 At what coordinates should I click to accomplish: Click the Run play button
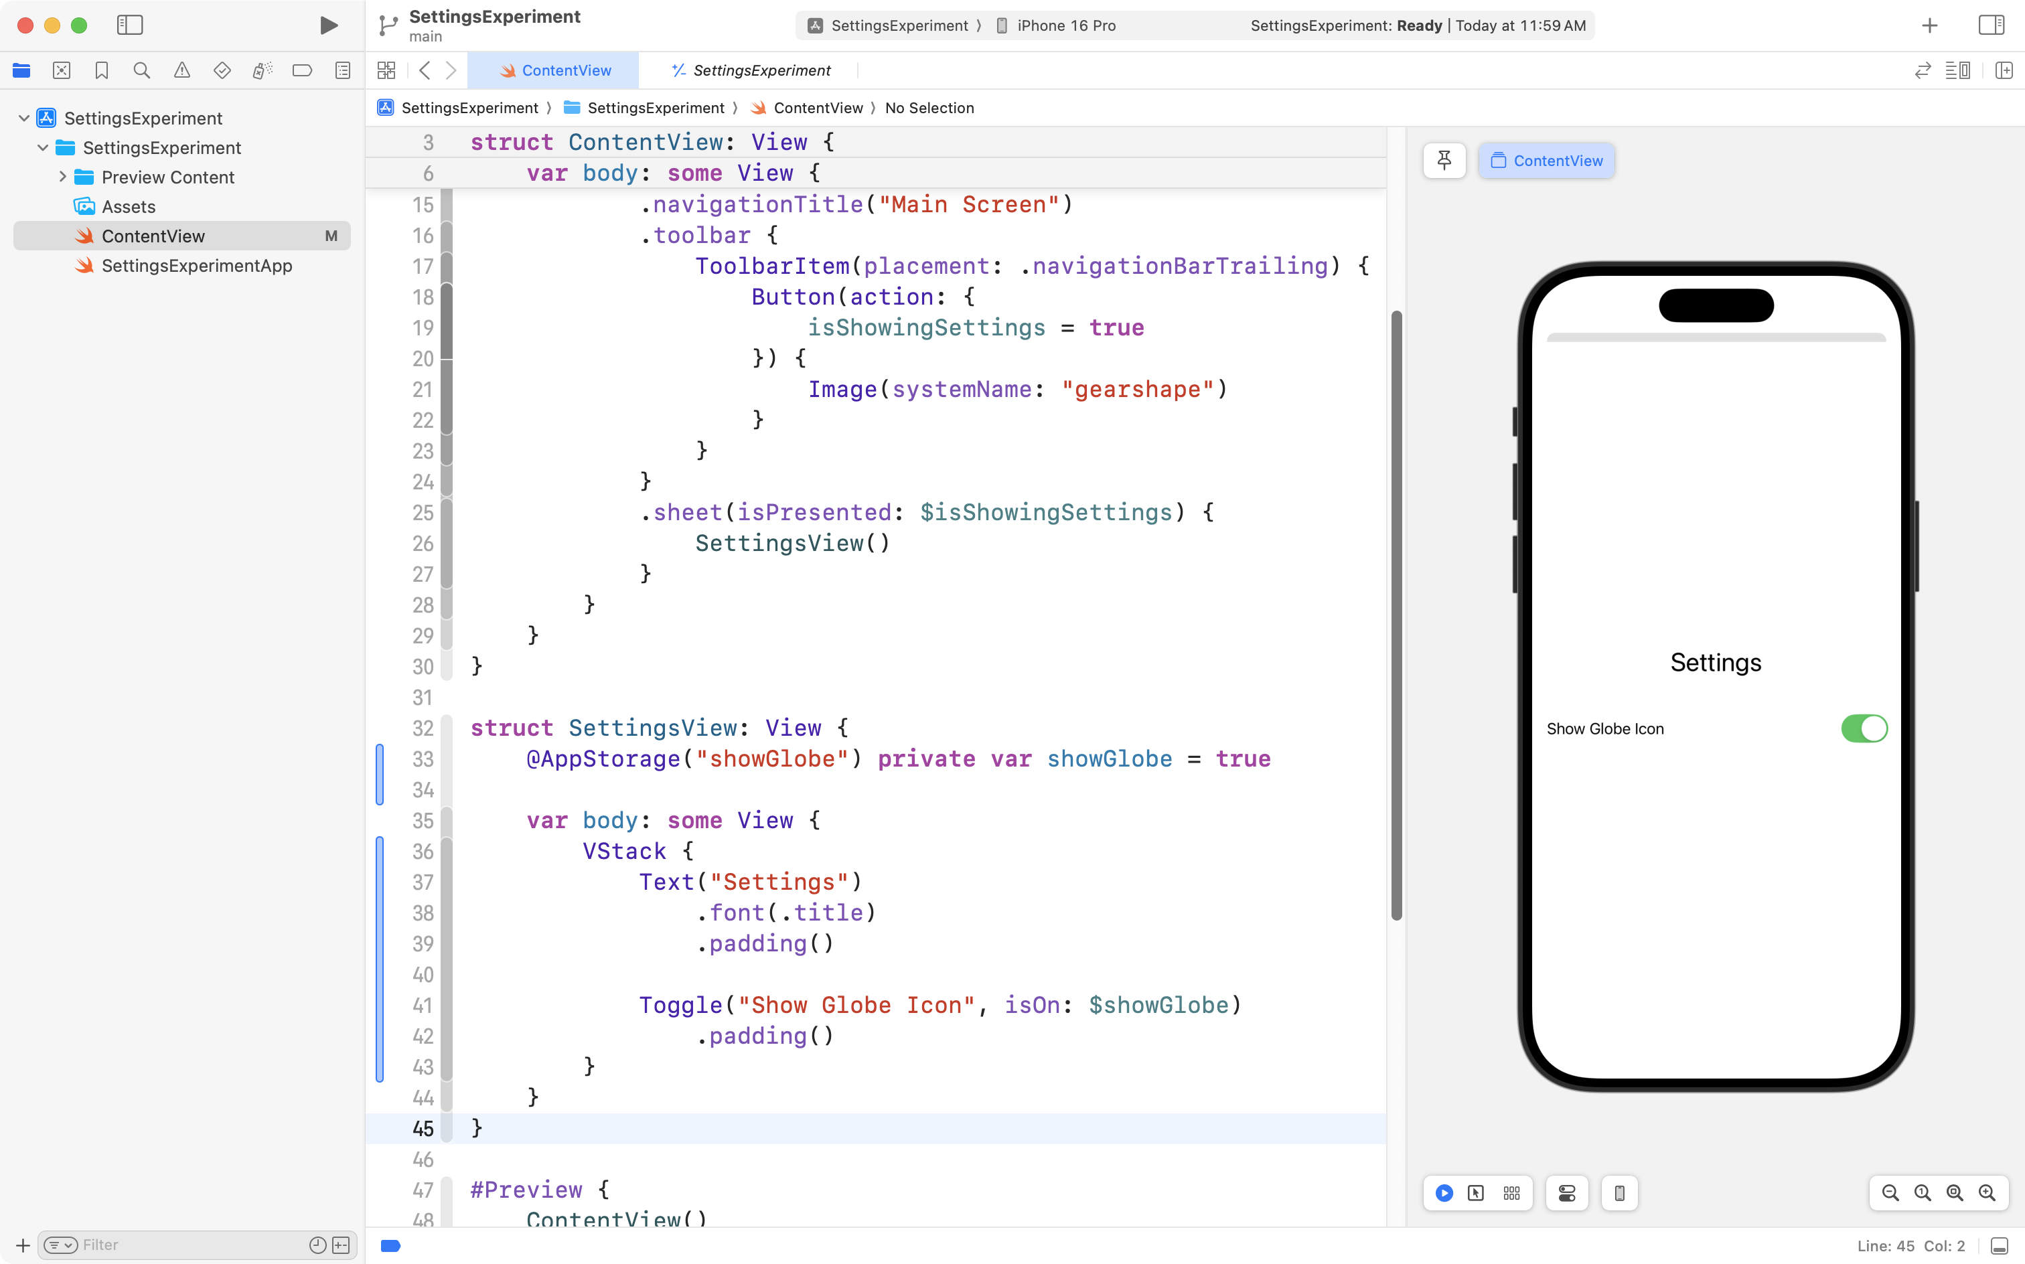click(329, 25)
